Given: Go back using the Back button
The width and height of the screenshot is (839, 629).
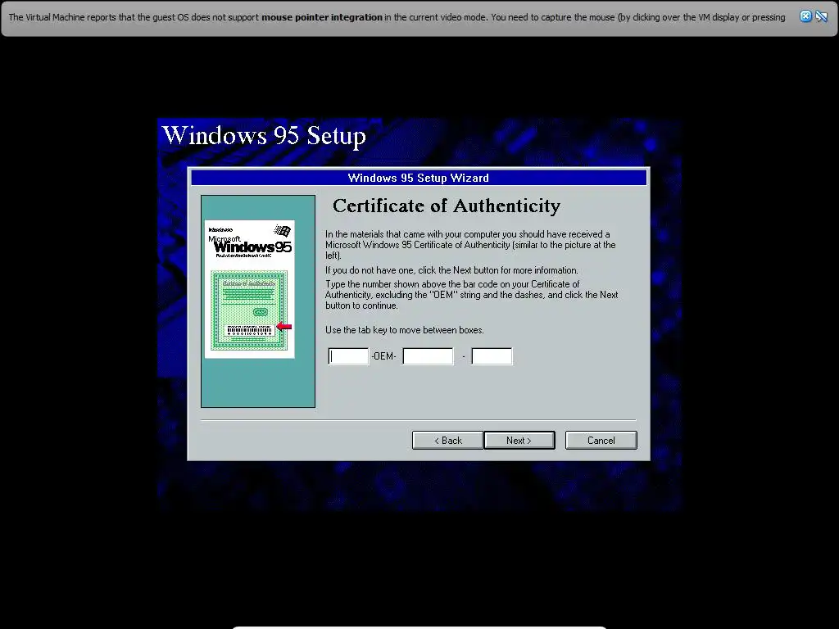Looking at the screenshot, I should [x=447, y=440].
